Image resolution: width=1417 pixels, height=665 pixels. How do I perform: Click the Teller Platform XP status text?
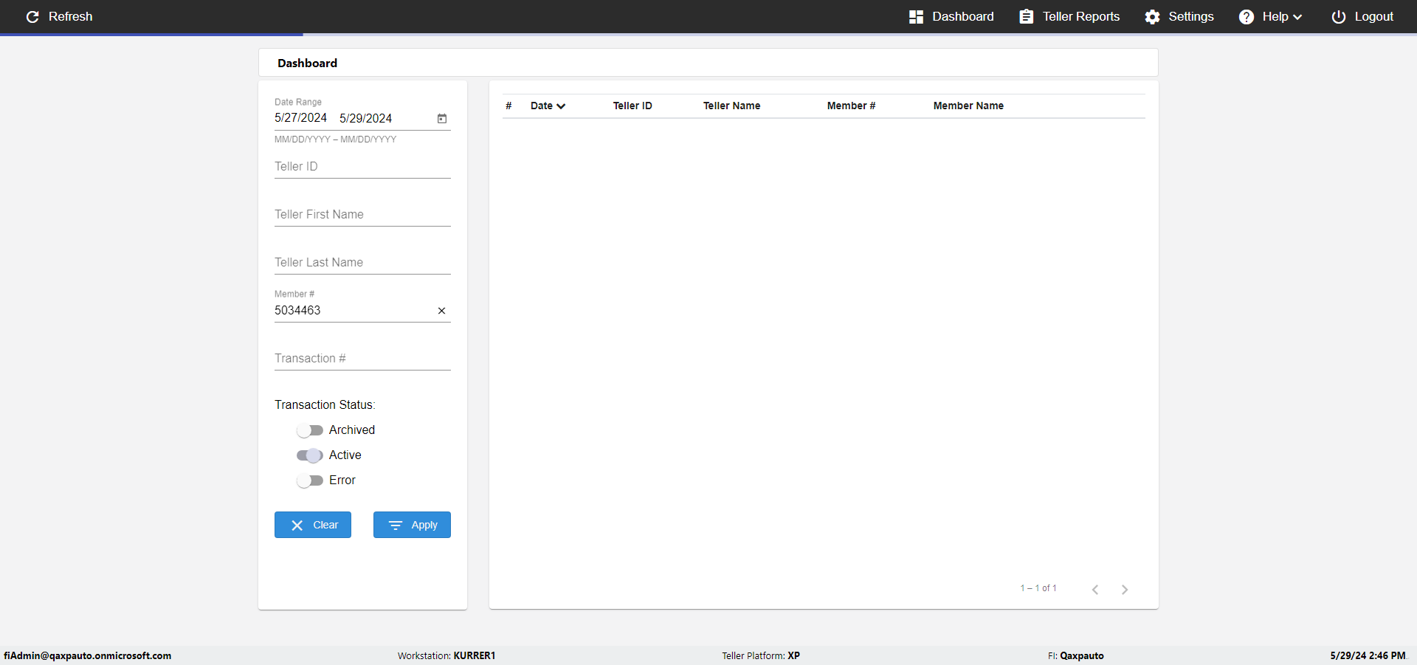point(761,655)
